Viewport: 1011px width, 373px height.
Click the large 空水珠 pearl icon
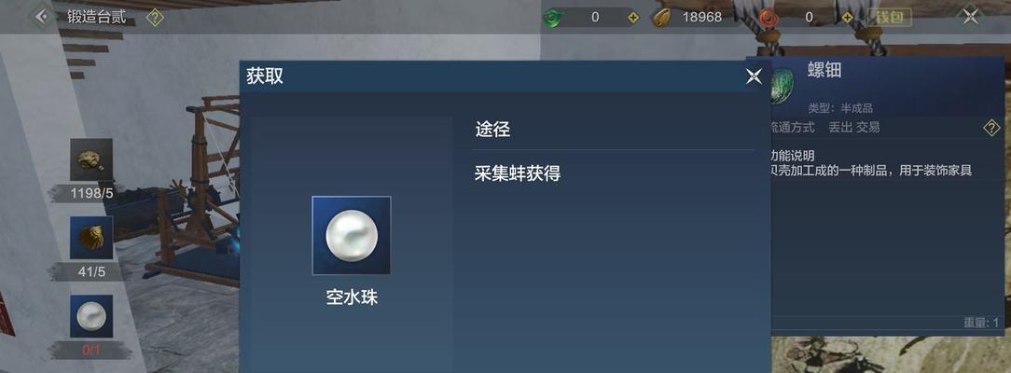coord(352,235)
